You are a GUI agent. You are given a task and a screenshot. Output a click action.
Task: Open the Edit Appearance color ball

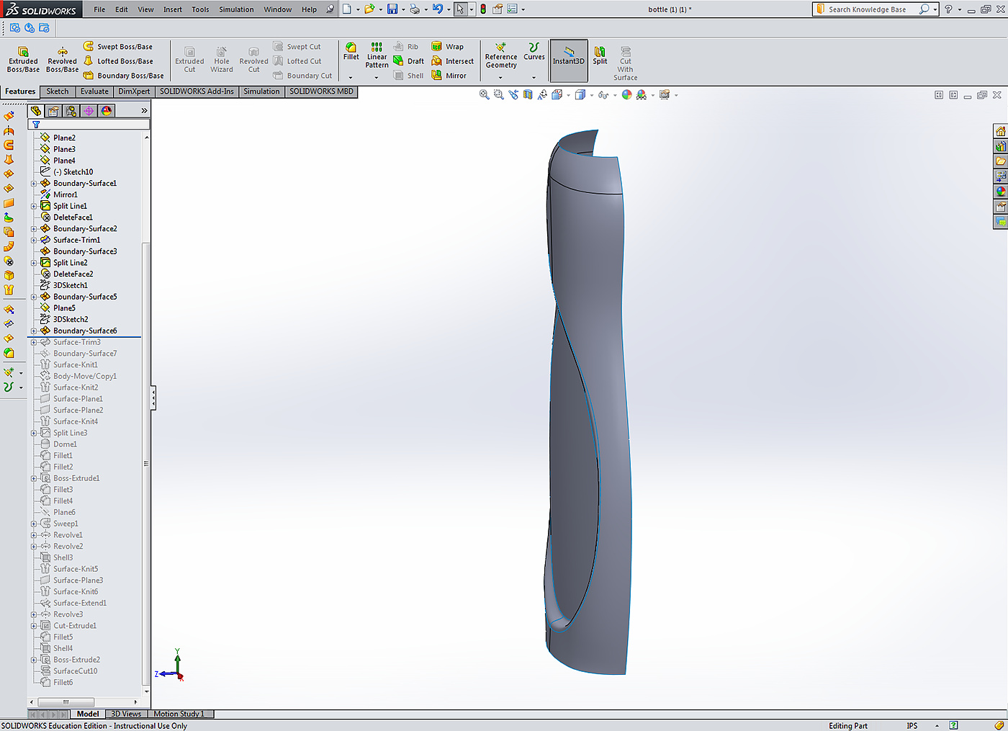(x=626, y=95)
